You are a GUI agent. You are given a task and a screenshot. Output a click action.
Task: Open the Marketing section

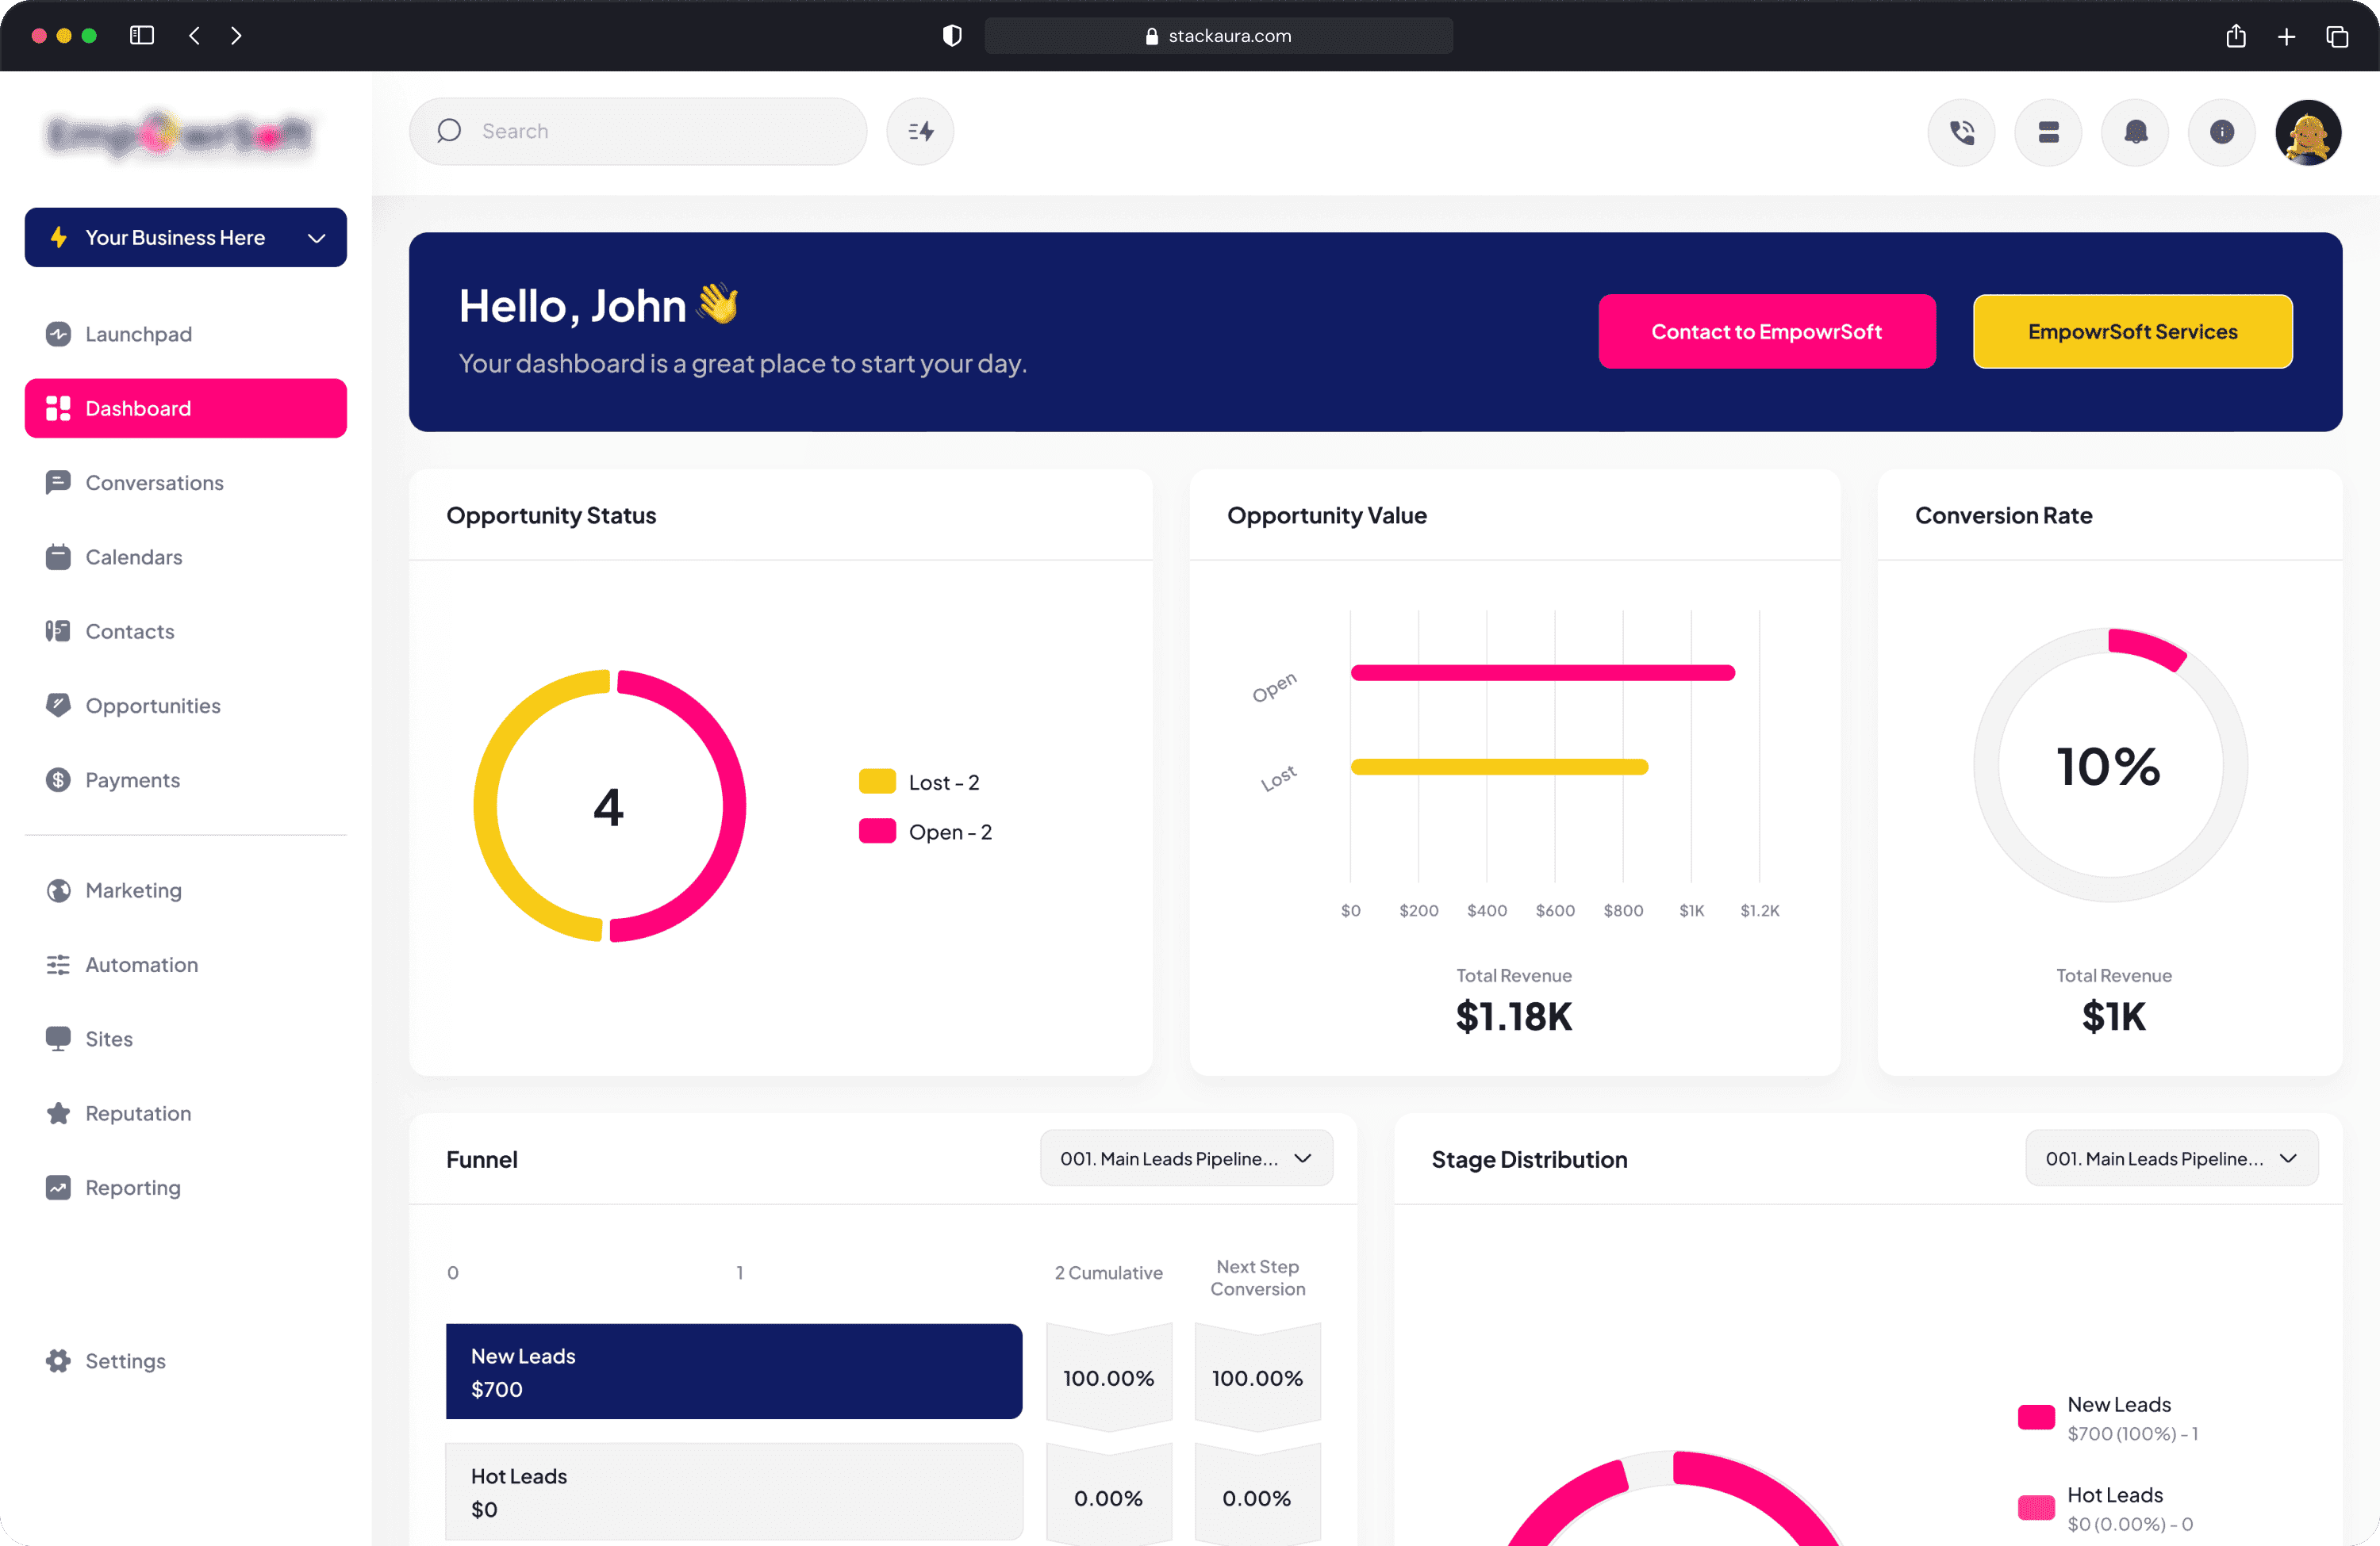[133, 890]
